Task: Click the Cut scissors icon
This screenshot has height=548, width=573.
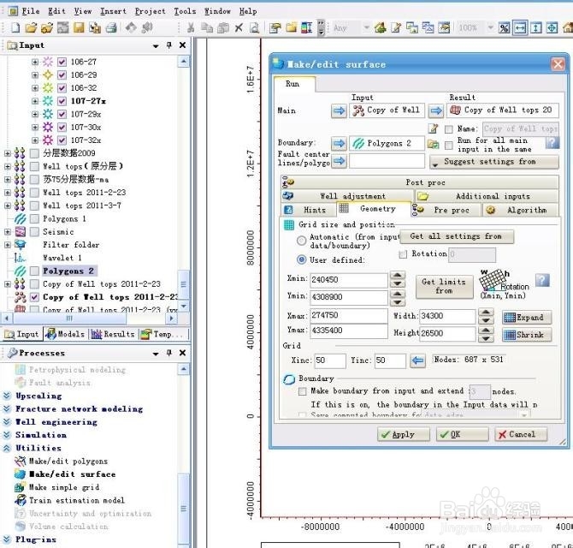Action: click(x=191, y=27)
